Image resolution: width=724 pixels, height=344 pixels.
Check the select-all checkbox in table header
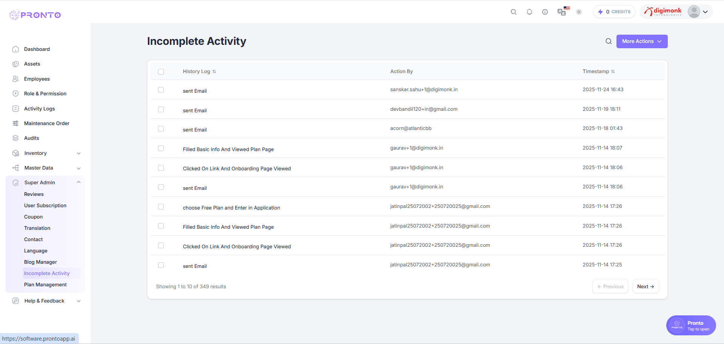(x=161, y=72)
